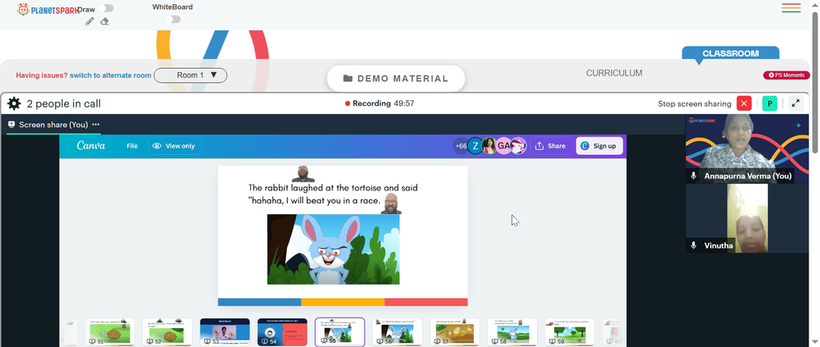Click the Recording 49:57 indicator
Screen dimensions: 820x347
[379, 103]
